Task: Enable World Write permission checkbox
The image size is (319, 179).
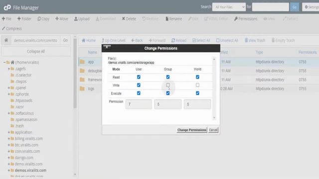Action: [x=197, y=85]
